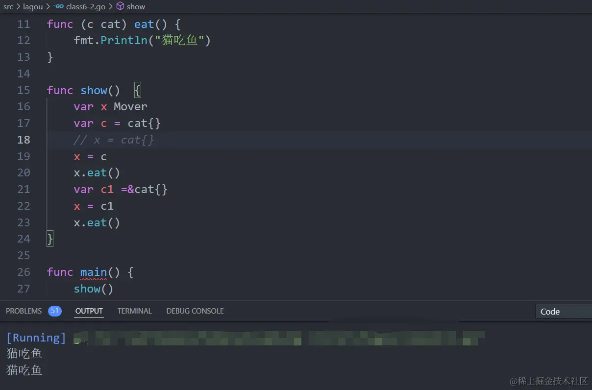Click 'x = c' on line 19
592x390 pixels.
tap(90, 156)
